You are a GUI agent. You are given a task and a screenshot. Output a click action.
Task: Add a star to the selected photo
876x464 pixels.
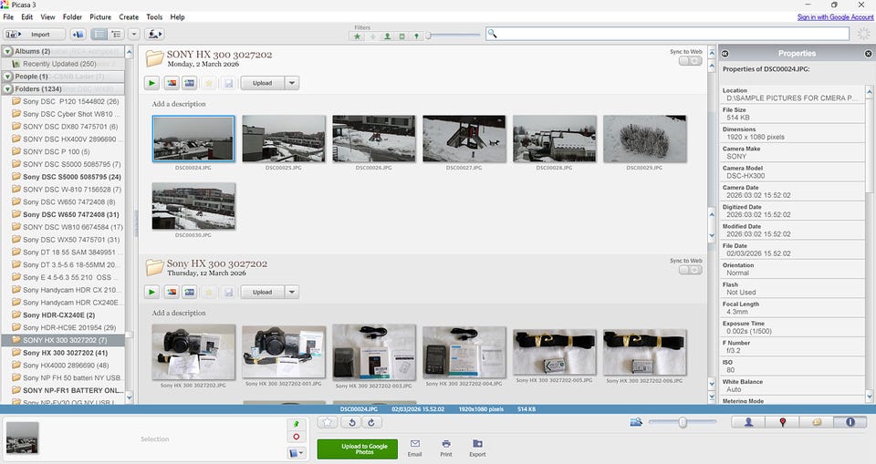[x=328, y=423]
